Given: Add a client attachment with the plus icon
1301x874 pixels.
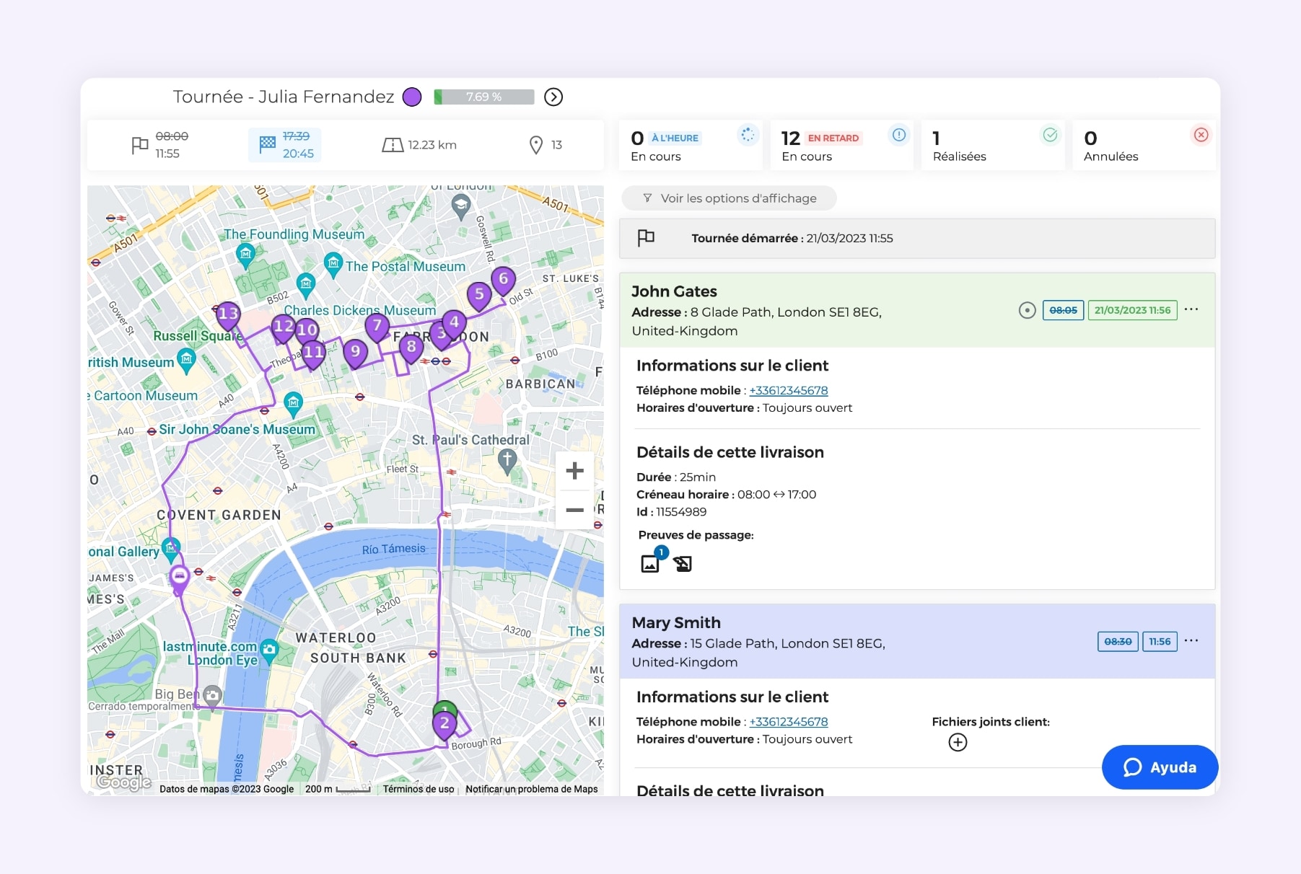Looking at the screenshot, I should 958,741.
